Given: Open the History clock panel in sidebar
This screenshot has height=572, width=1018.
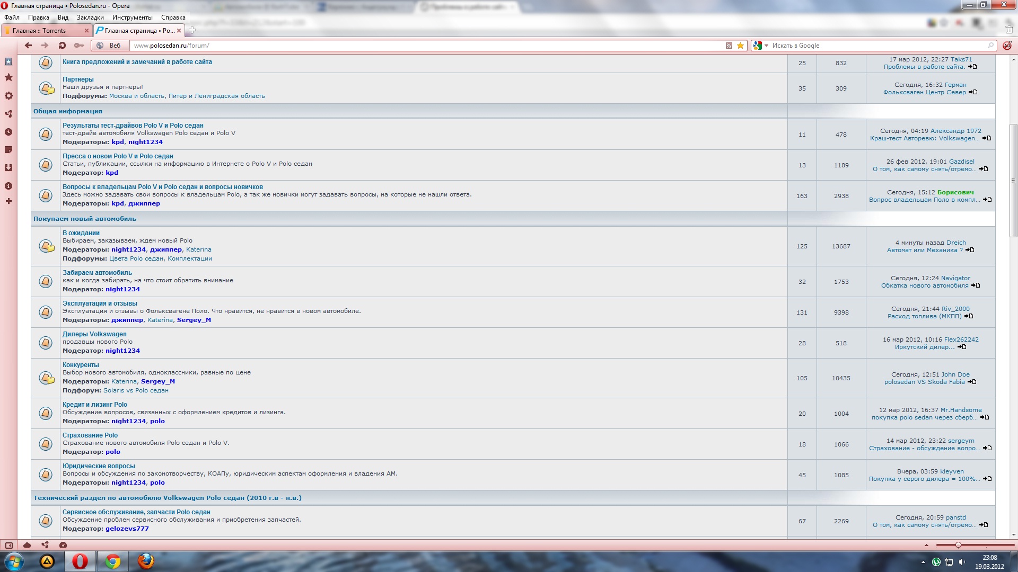Looking at the screenshot, I should pos(8,132).
